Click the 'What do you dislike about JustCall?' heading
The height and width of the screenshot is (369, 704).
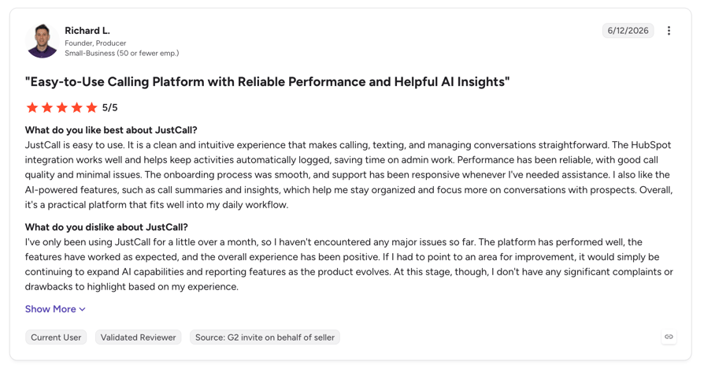pos(106,227)
